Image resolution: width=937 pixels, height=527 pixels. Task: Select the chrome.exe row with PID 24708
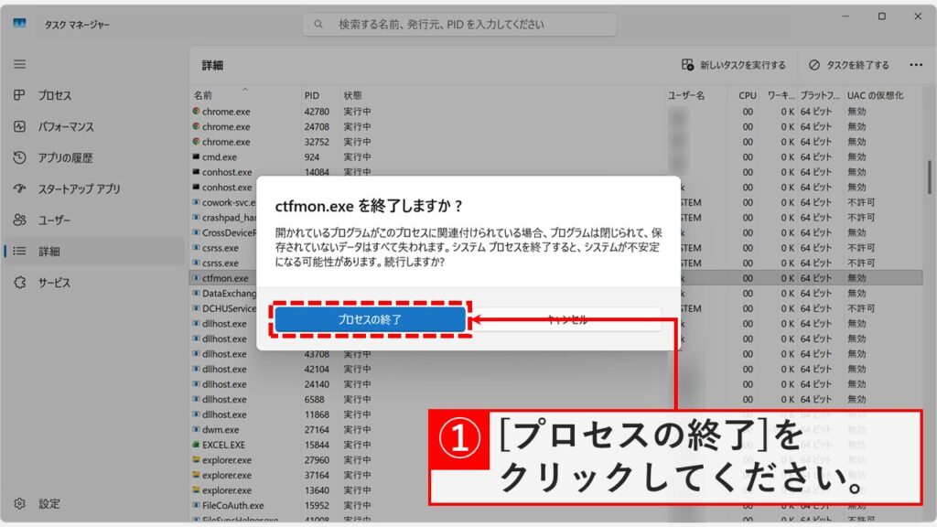(555, 126)
